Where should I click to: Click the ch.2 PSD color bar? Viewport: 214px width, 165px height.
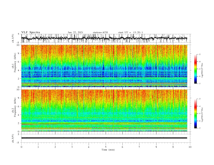coord(196,114)
